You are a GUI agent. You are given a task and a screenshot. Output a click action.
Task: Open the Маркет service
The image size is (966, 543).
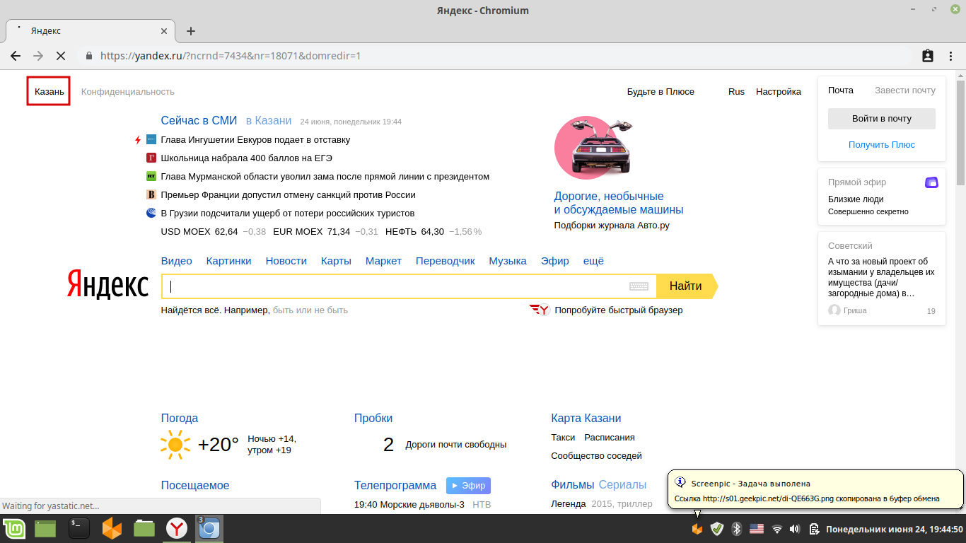coord(383,261)
